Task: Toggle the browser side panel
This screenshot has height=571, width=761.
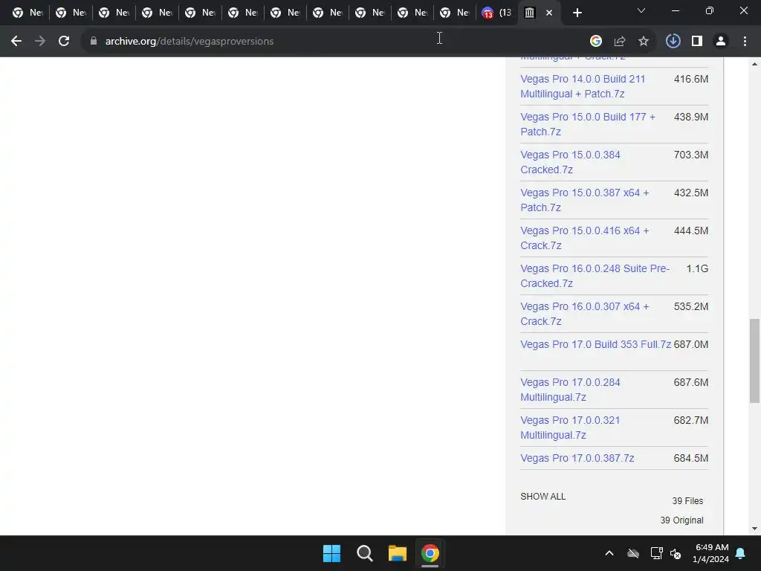Action: 697,42
